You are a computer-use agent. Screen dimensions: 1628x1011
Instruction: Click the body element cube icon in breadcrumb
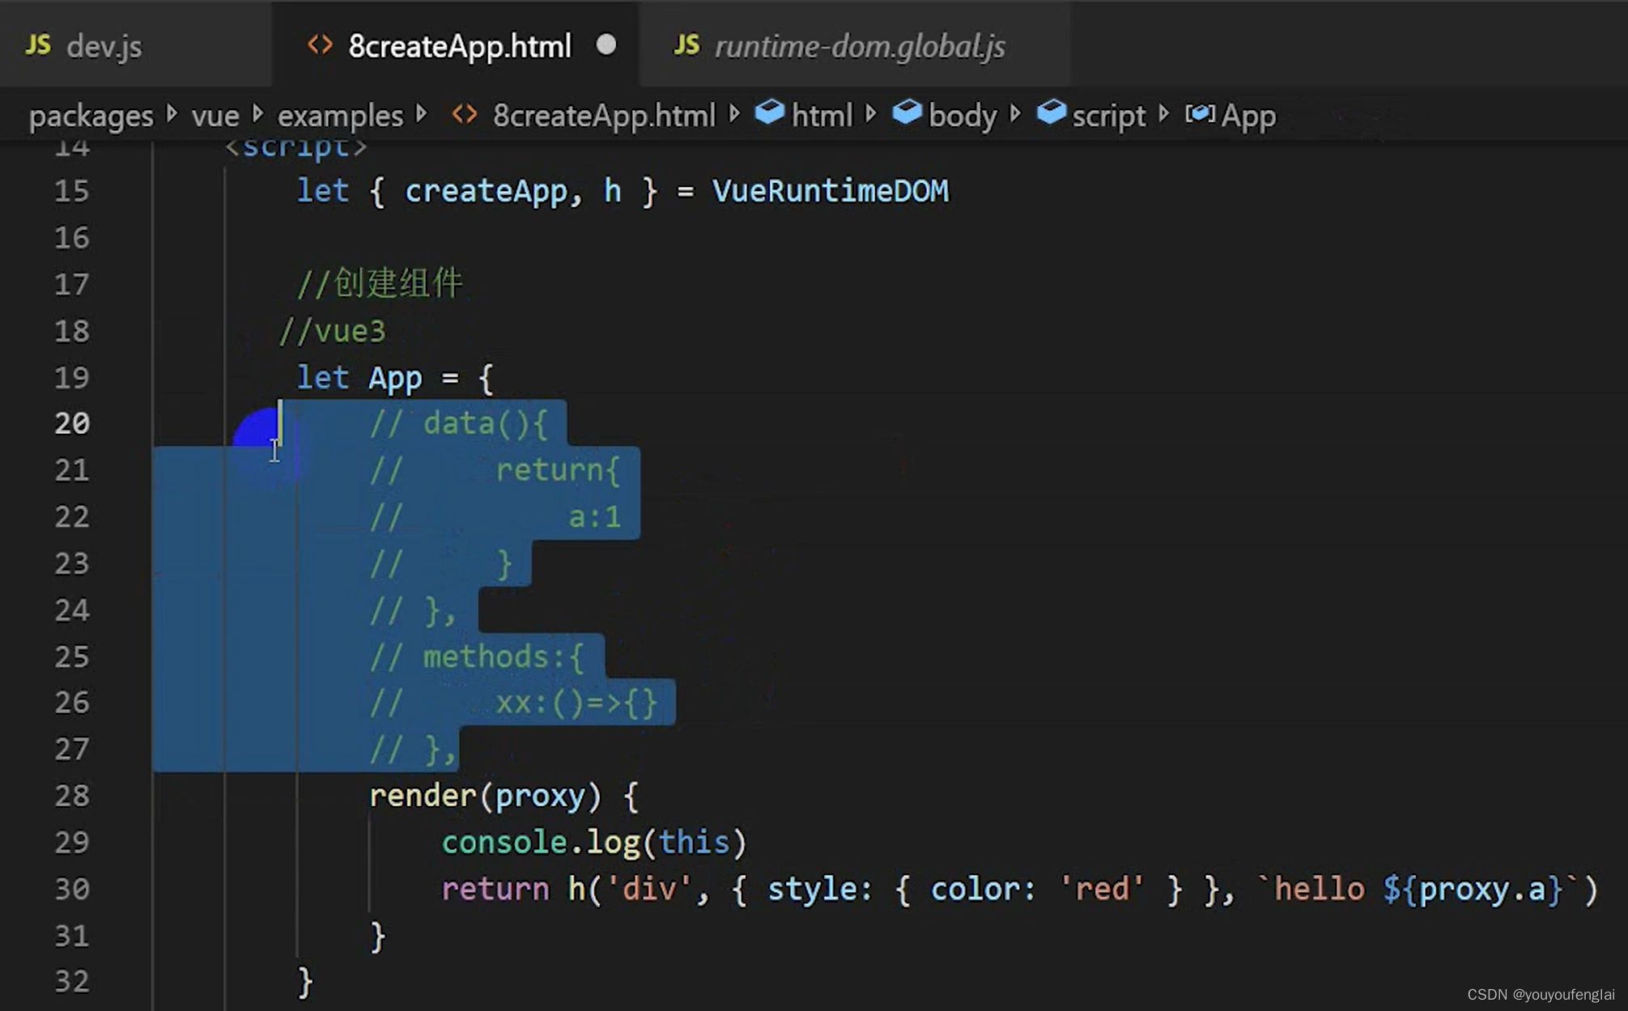point(907,113)
